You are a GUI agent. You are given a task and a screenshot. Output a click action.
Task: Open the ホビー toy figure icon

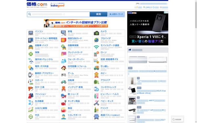click(x=96, y=75)
